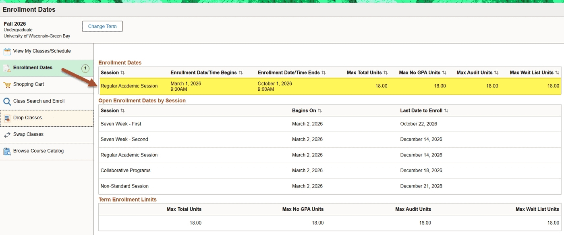Click the Class Search and Enroll magnifier icon

(x=7, y=101)
